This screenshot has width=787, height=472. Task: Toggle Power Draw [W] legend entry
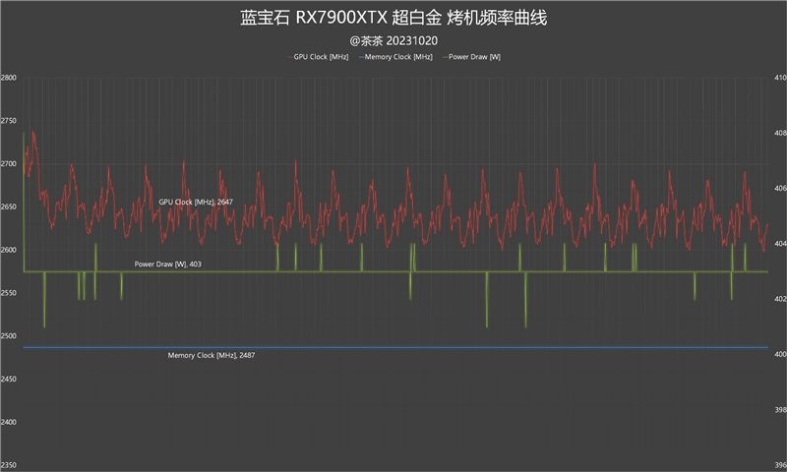pos(473,57)
